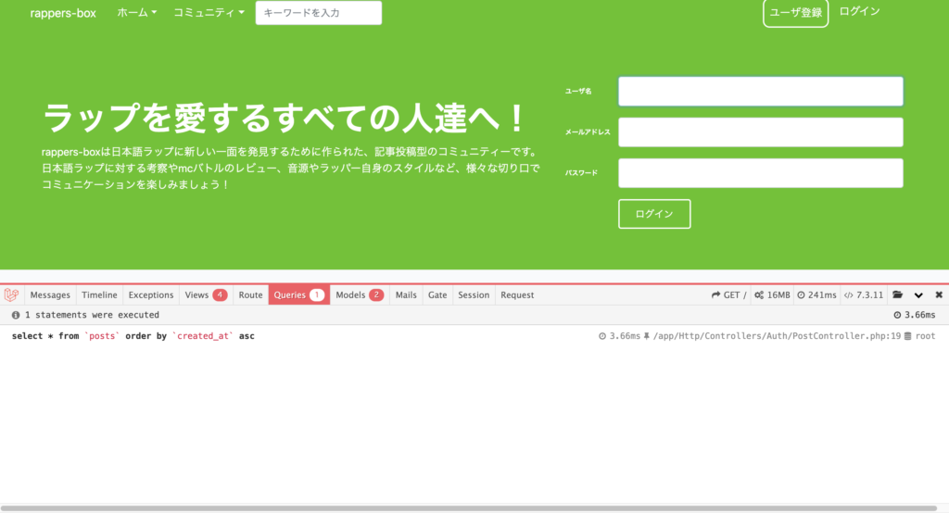949x513 pixels.
Task: Go to rappers-box home brand link
Action: 63,13
